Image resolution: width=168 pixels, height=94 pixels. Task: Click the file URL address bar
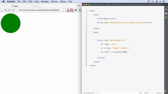(x=40, y=10)
